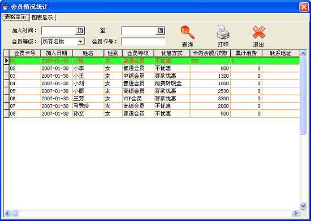Click the horizontal scrollbar left arrow
Screen dimensions: 311x221
point(7,213)
